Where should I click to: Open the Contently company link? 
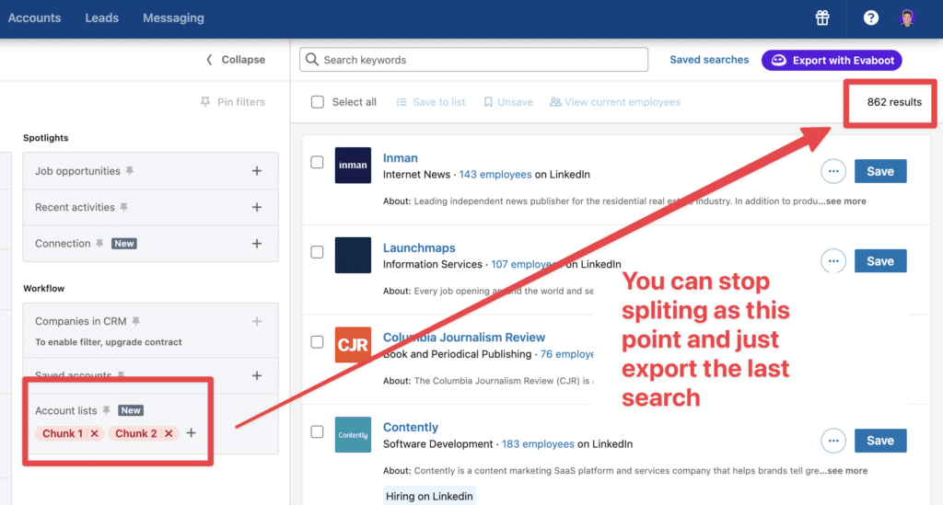410,427
